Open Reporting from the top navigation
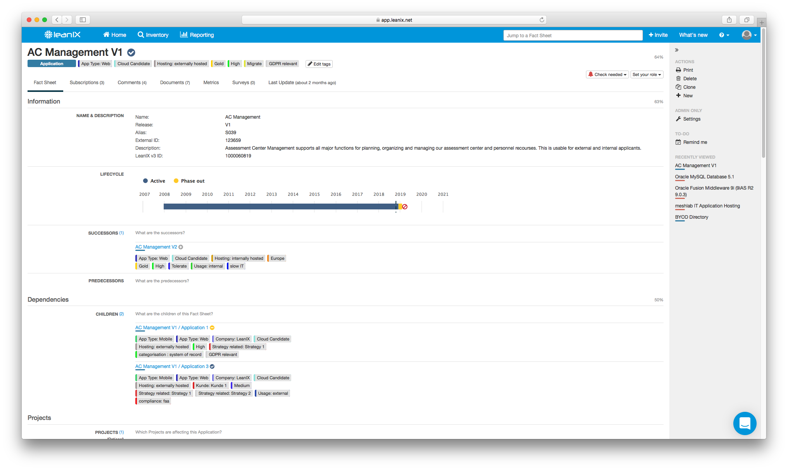This screenshot has height=470, width=788. coord(197,35)
